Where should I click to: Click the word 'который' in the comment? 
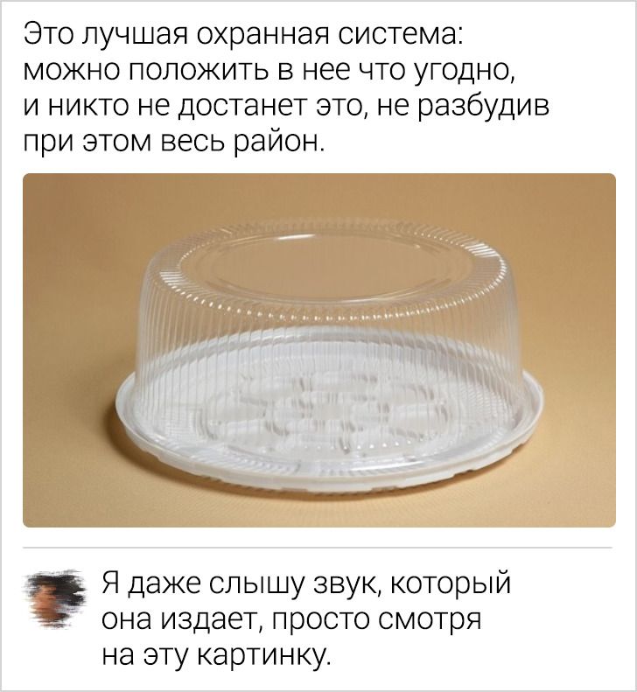coord(450,584)
